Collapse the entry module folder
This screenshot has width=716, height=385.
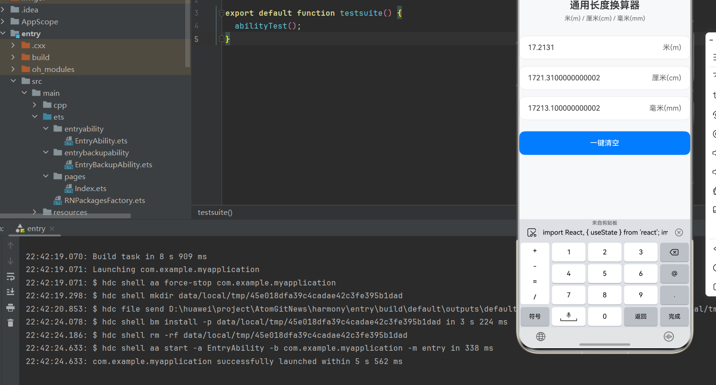[3, 33]
